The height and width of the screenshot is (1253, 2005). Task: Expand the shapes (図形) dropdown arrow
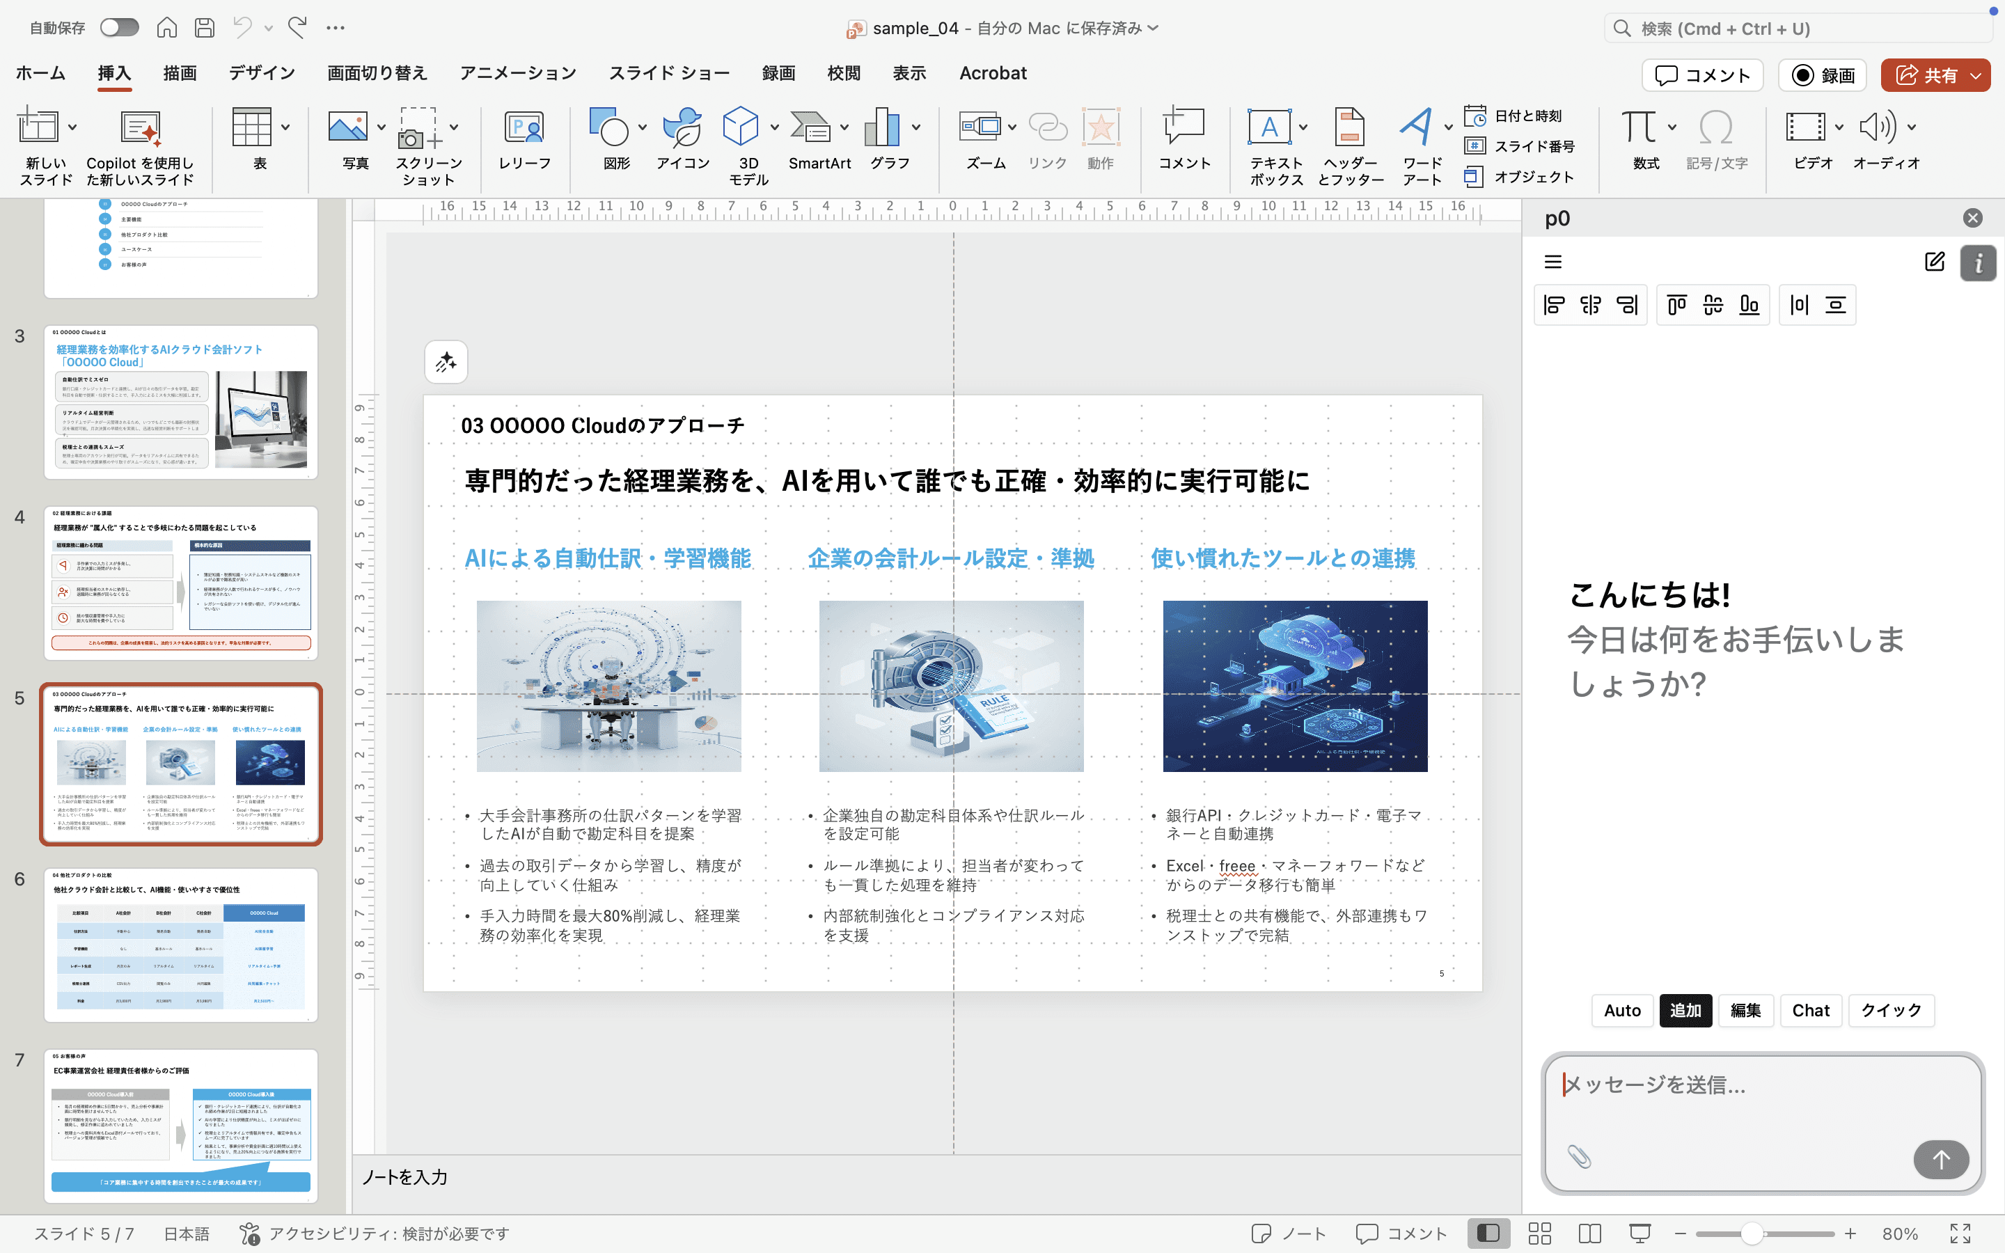[642, 127]
